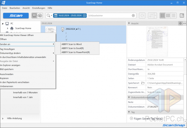Open the Bearbeiten menu
The image size is (187, 128).
point(15,8)
